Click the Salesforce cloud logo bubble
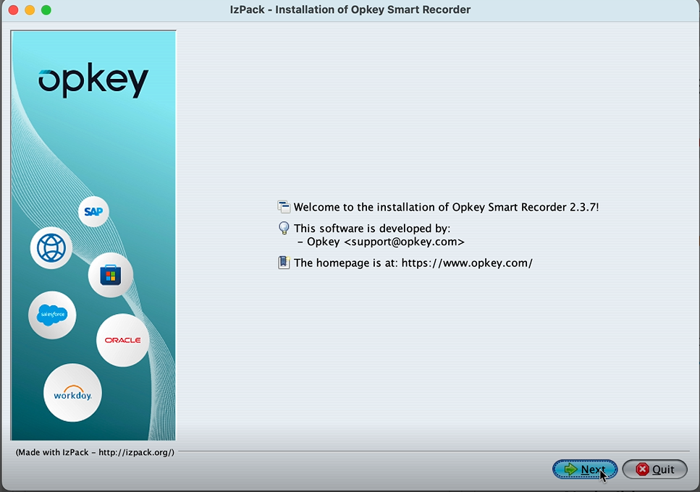Image resolution: width=700 pixels, height=492 pixels. [x=52, y=315]
